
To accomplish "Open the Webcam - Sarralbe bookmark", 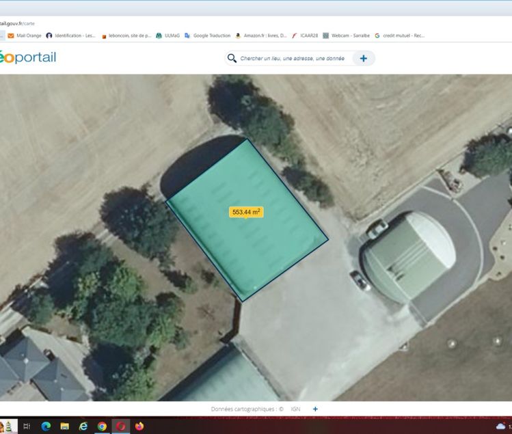I will click(x=346, y=36).
